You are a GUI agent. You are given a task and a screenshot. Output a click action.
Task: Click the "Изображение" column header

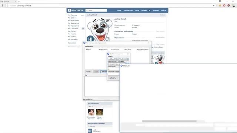(103, 50)
